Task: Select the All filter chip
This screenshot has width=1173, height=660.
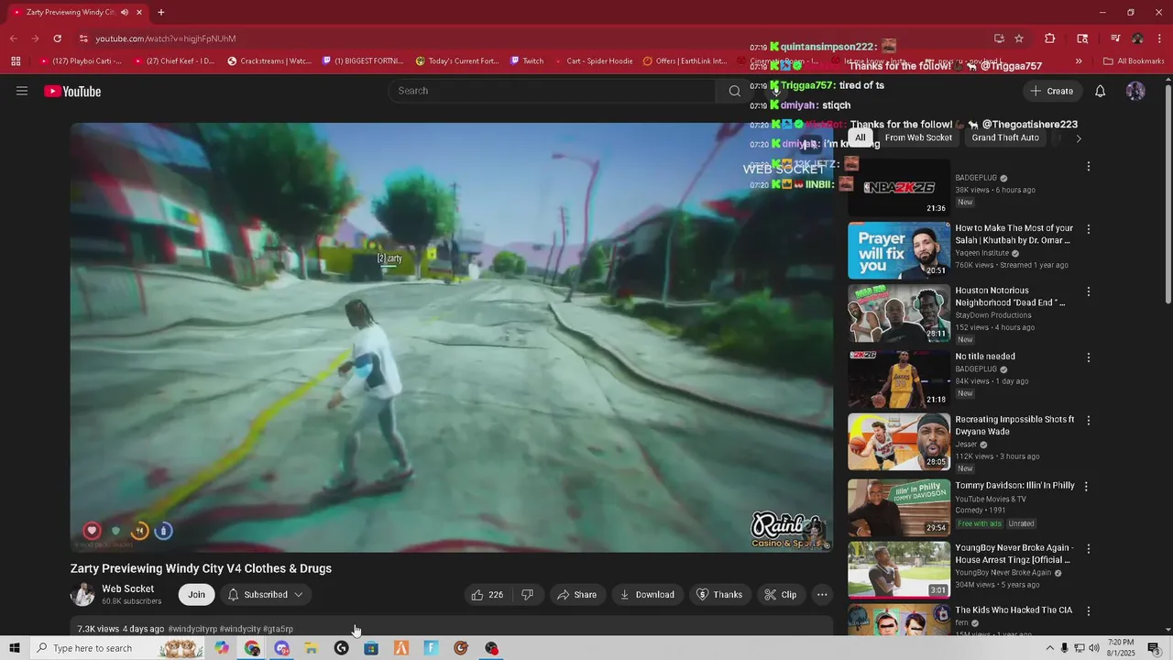Action: [860, 137]
